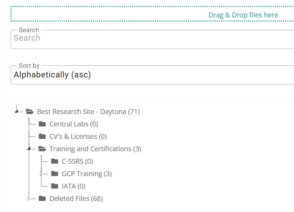Focus the Search input field

coord(152,39)
